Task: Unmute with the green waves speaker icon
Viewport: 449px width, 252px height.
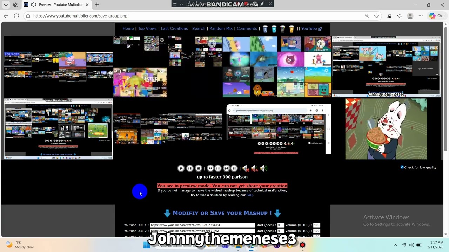Action: 263,168
